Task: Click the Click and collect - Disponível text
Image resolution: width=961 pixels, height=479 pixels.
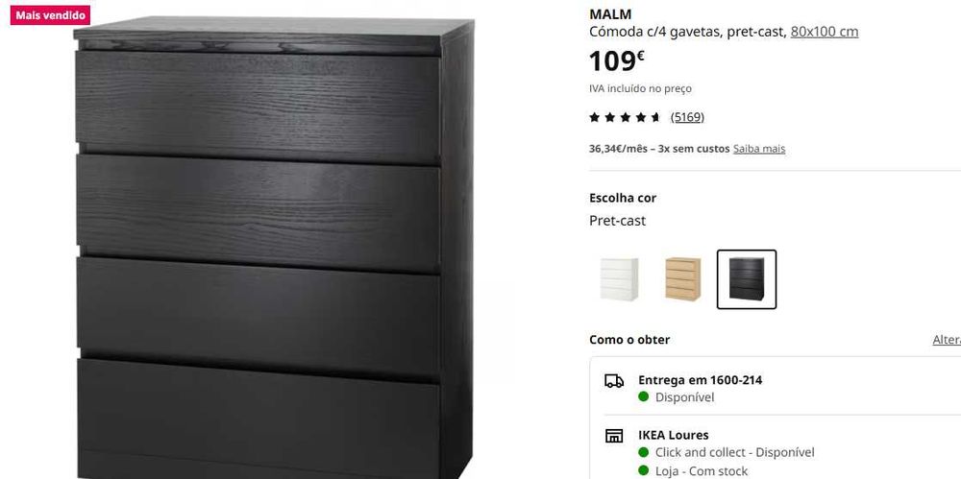Action: [x=735, y=452]
